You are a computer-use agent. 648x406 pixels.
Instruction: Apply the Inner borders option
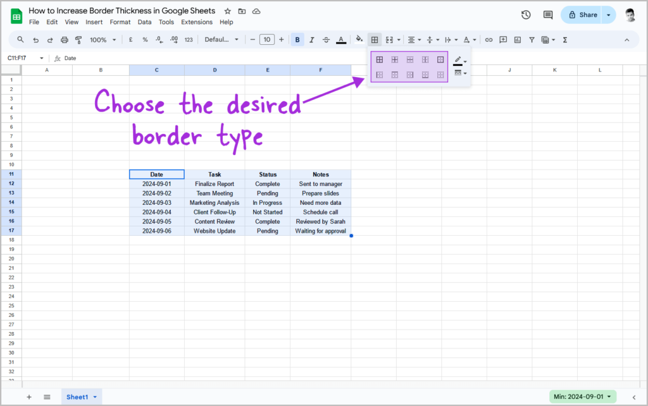pyautogui.click(x=395, y=59)
